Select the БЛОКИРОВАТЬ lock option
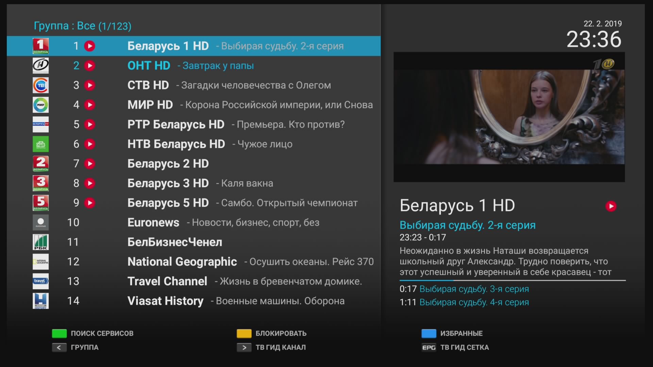 pos(281,333)
